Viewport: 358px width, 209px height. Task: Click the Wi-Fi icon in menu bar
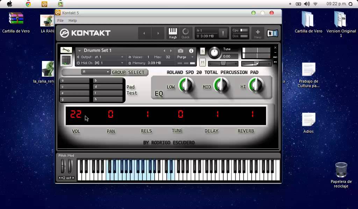click(316, 4)
